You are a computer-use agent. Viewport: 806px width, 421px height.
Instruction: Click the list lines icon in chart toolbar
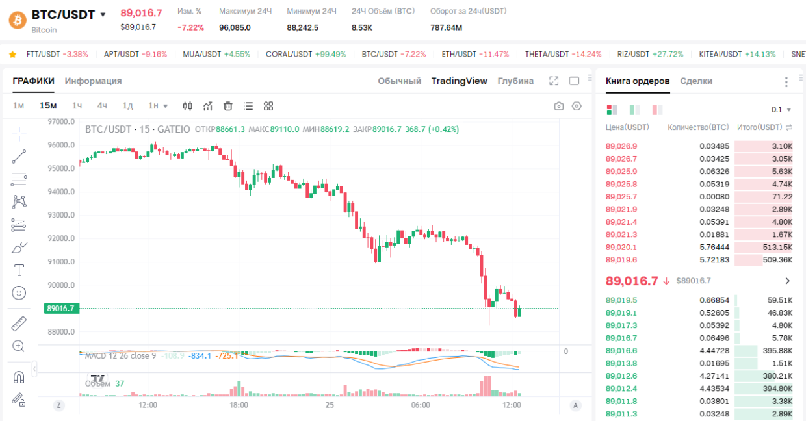pos(248,106)
